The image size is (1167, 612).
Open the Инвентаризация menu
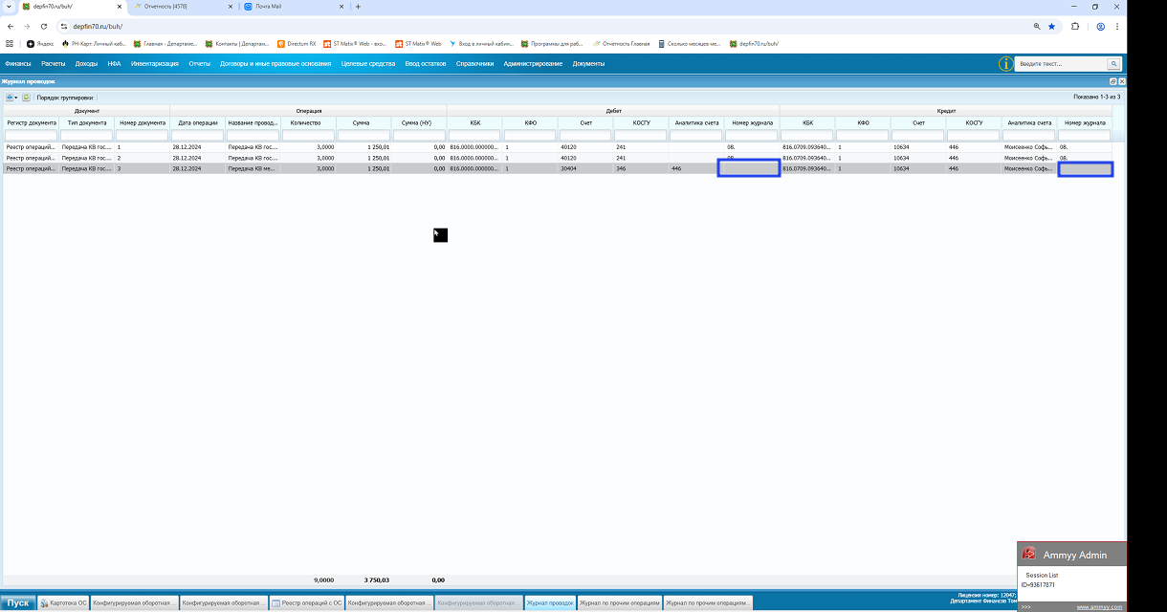tap(155, 64)
